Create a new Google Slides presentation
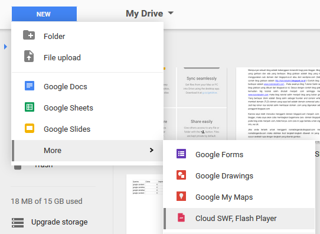 (87, 129)
